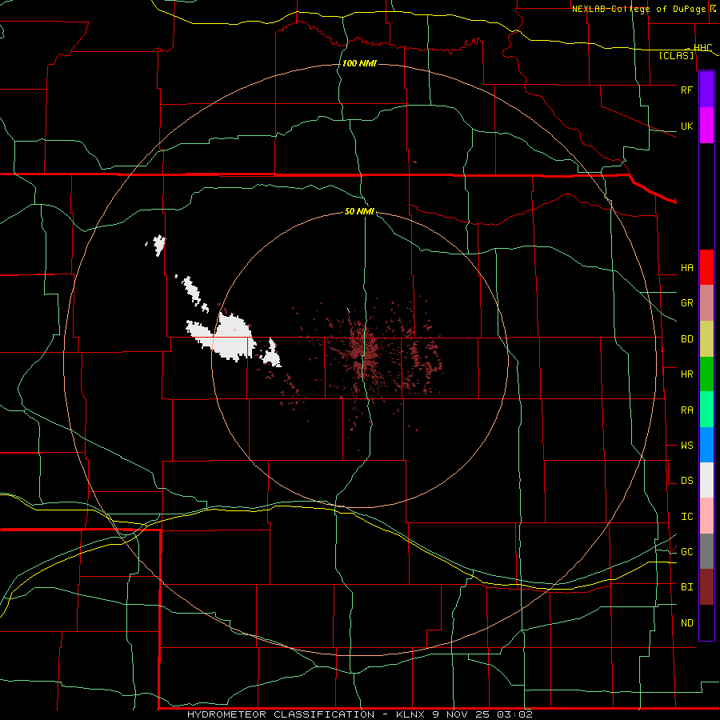Click the dark green HR legend swatch
Screen dimensions: 720x720
(706, 374)
